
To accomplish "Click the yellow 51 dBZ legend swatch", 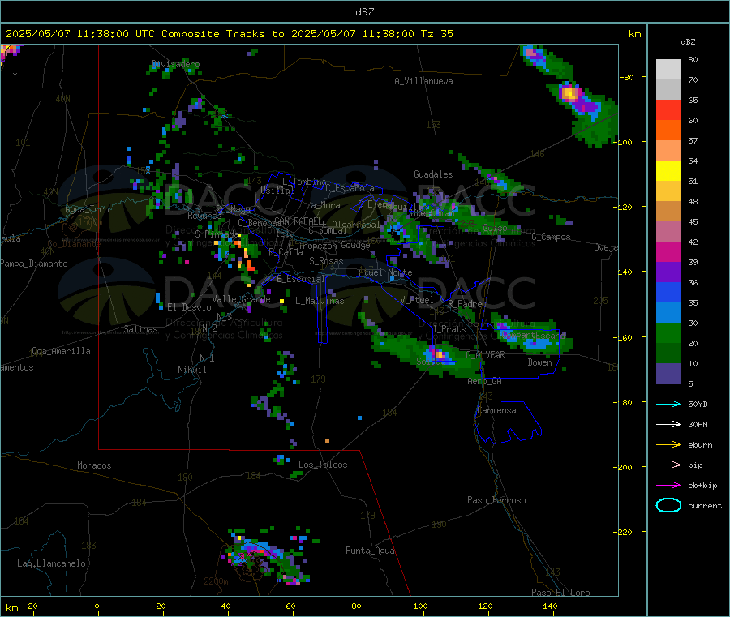I will click(668, 171).
